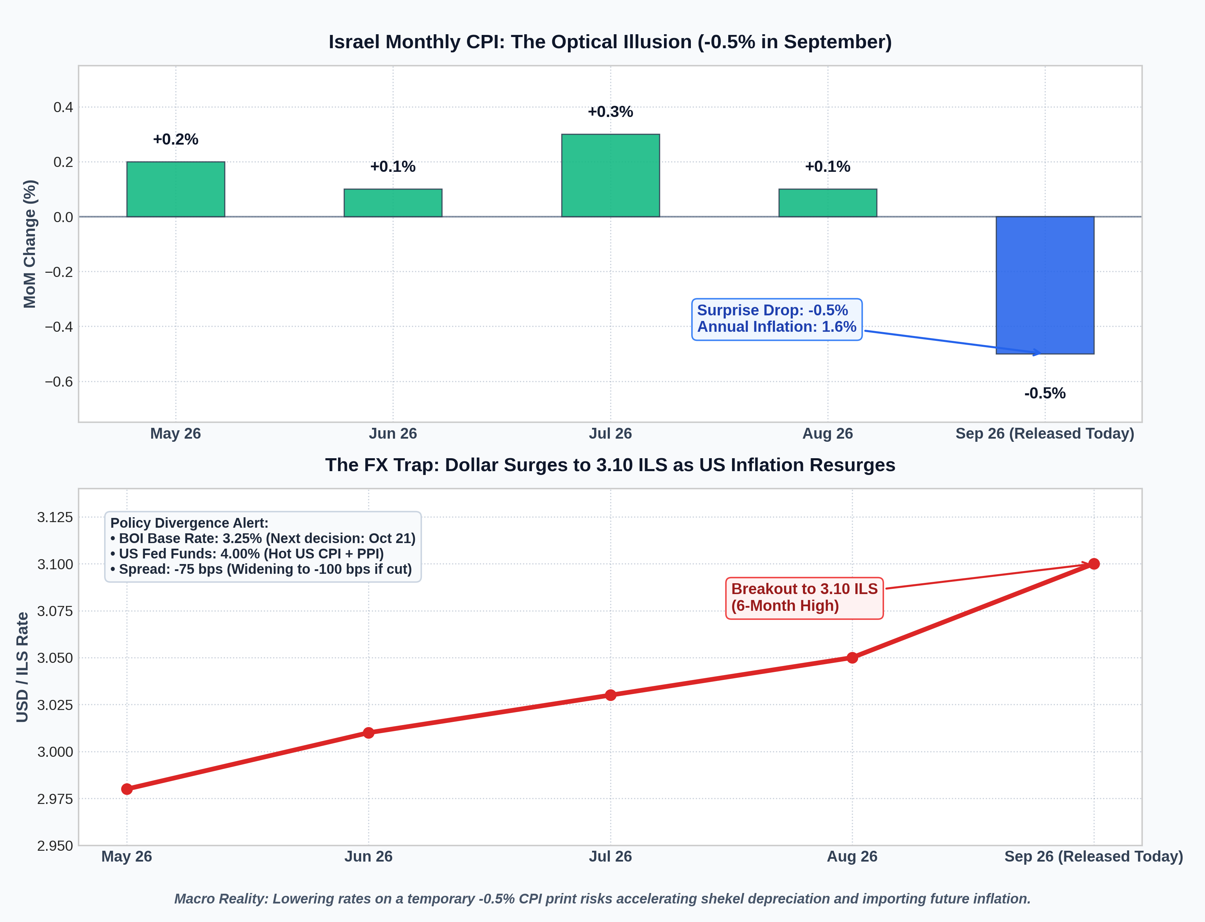
Task: Click the 'Spread: -75 bps' bullet line
Action: [261, 569]
